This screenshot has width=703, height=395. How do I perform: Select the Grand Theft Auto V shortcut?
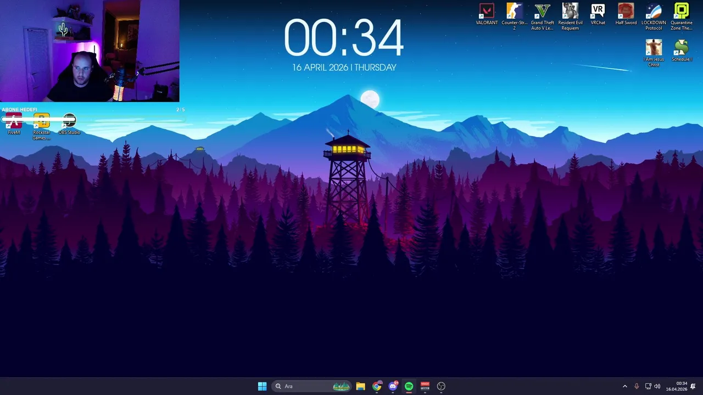(x=542, y=17)
